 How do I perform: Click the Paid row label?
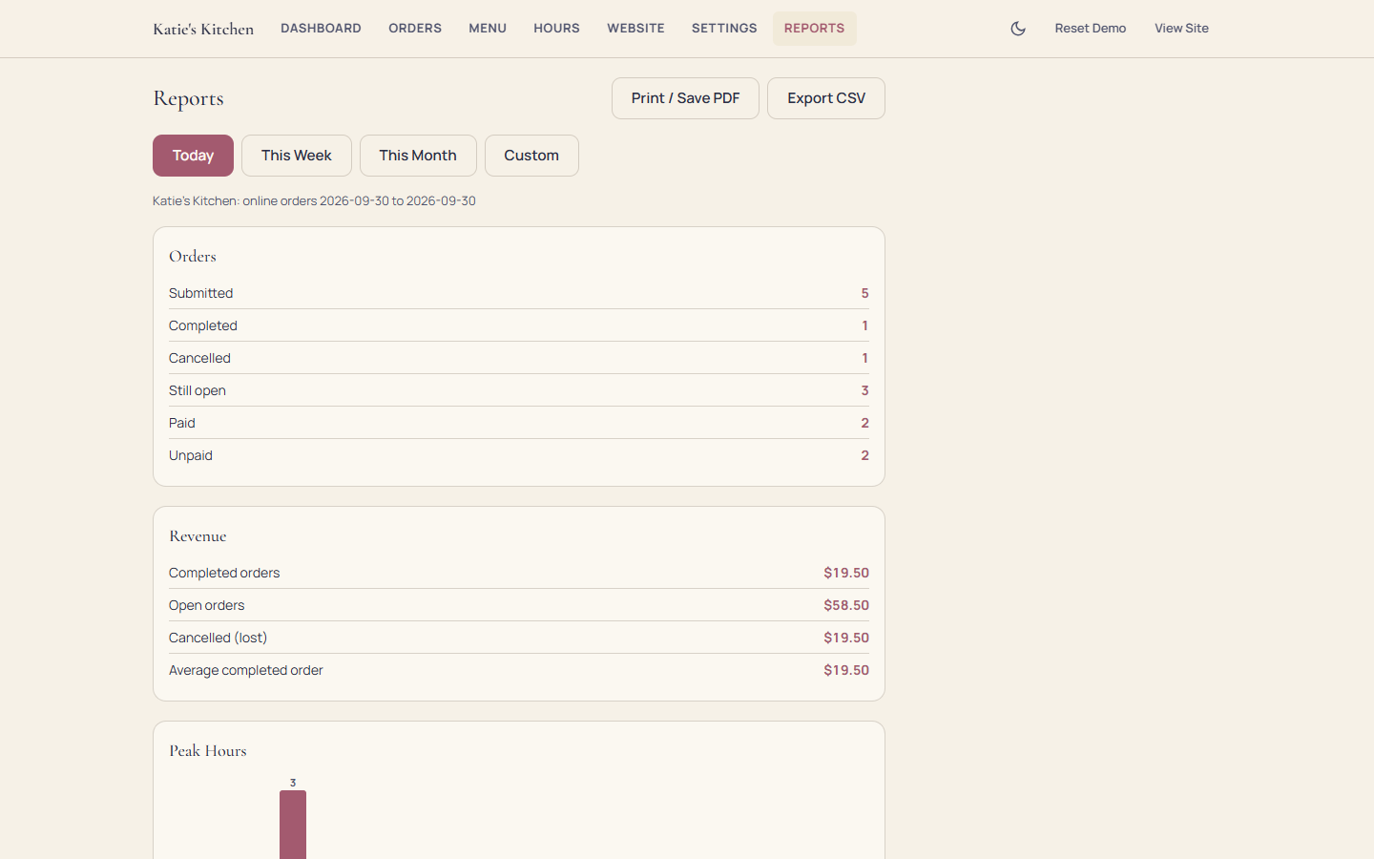[x=182, y=423]
